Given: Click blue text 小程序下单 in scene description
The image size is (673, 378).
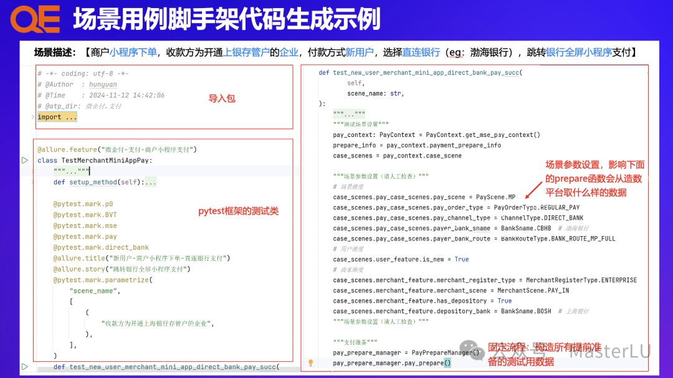Looking at the screenshot, I should 133,52.
